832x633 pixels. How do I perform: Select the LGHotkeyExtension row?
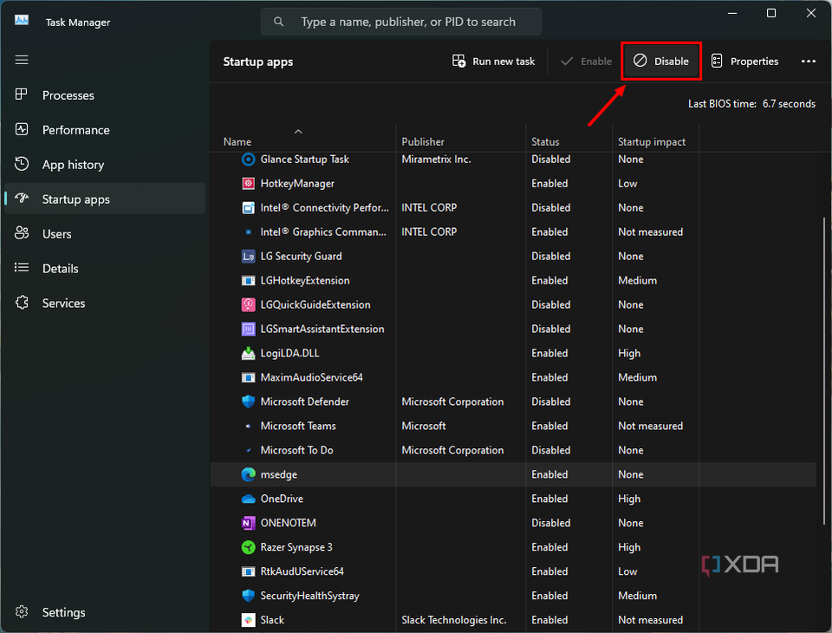point(513,280)
